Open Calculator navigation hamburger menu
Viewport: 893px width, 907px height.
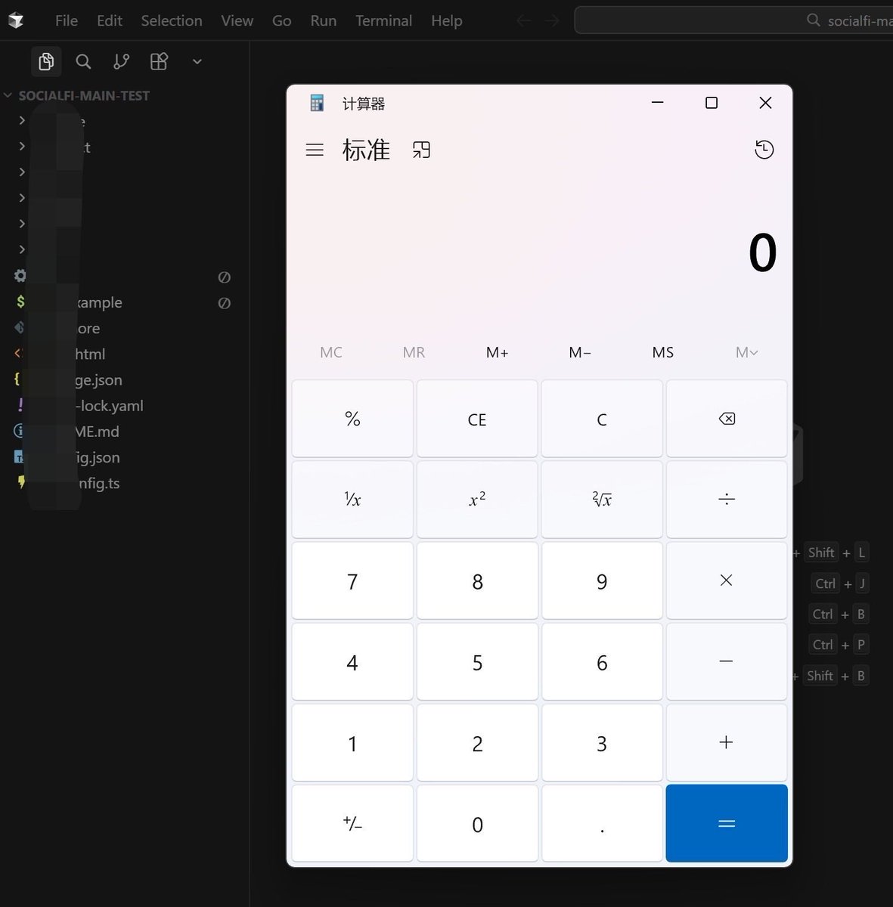(x=315, y=150)
